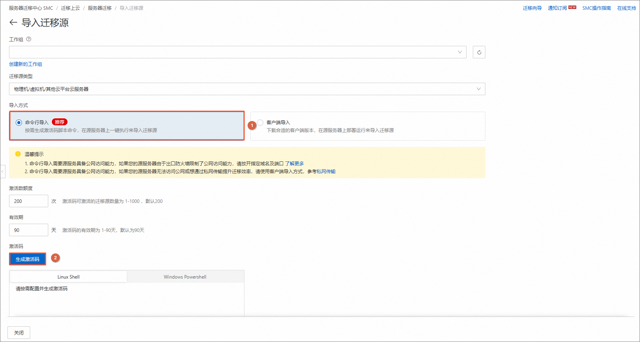Click the 激活数额度 label
Viewport: 640px width, 342px height.
[21, 188]
